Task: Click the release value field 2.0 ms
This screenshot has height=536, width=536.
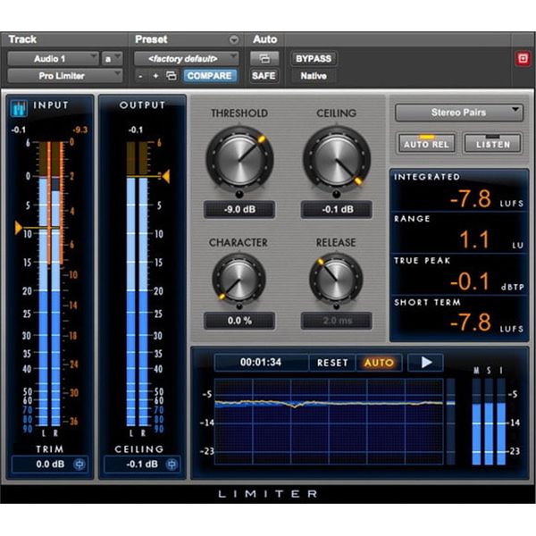Action: [337, 321]
